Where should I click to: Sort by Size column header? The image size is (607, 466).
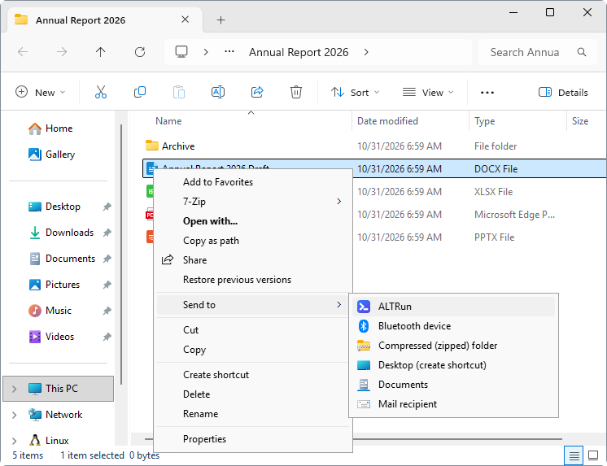coord(580,121)
